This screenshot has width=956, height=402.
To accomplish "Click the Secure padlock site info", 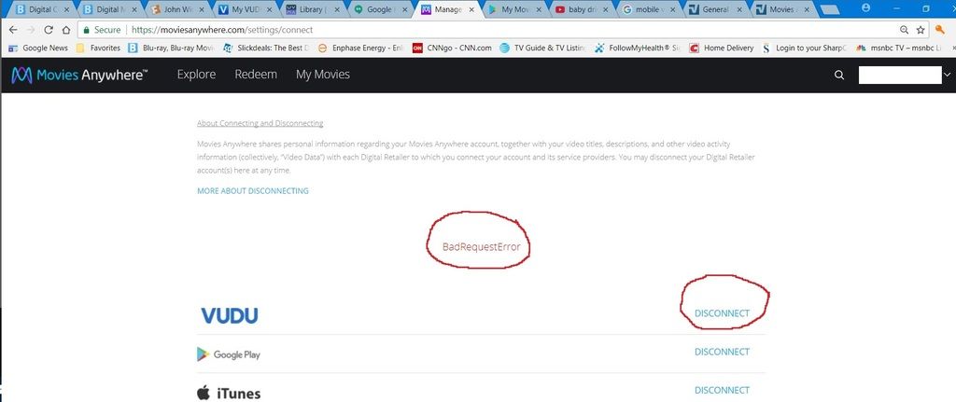I will [x=102, y=30].
